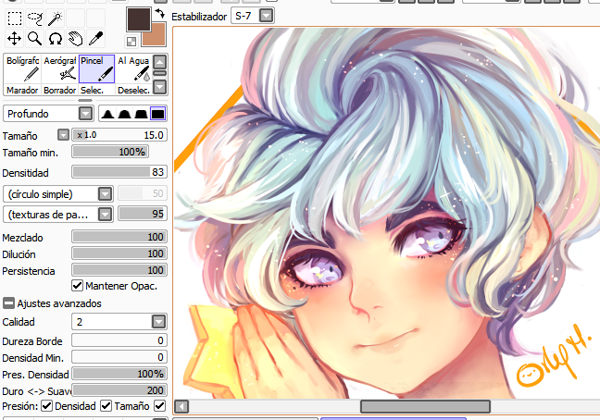This screenshot has height=420, width=600.
Task: Select the zoom magnifier tool
Action: 35,39
